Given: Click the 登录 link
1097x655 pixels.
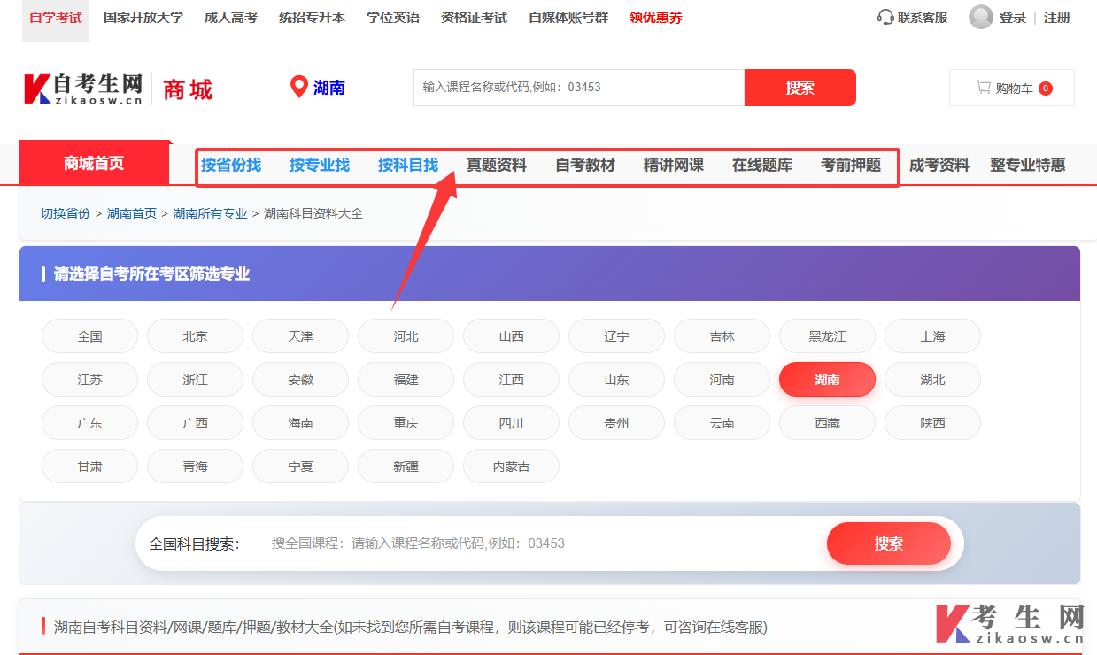Looking at the screenshot, I should point(1013,17).
